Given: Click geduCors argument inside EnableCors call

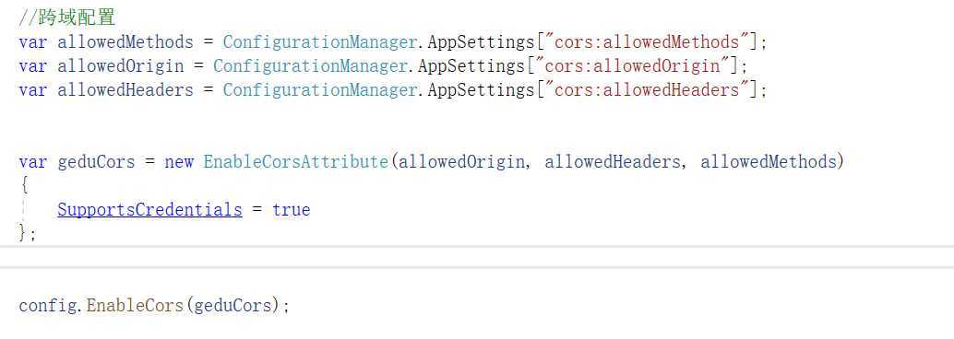Looking at the screenshot, I should 233,305.
